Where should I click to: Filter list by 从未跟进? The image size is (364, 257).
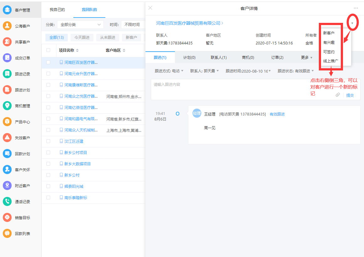pos(108,37)
